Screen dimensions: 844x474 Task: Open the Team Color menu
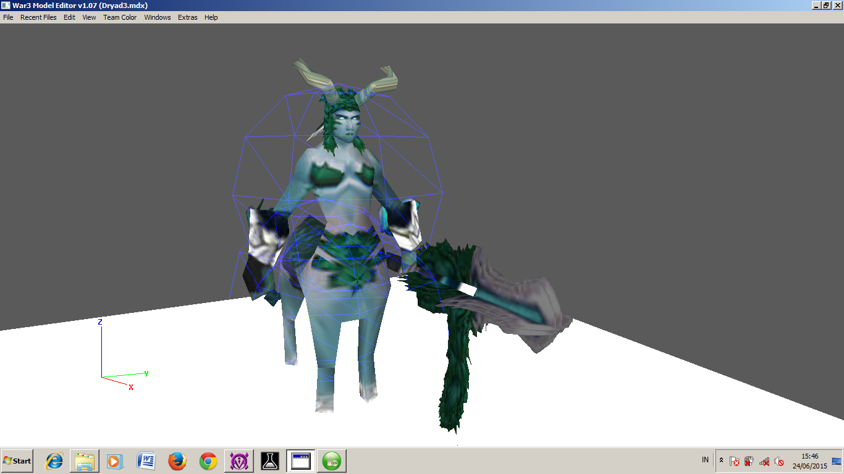coord(120,17)
